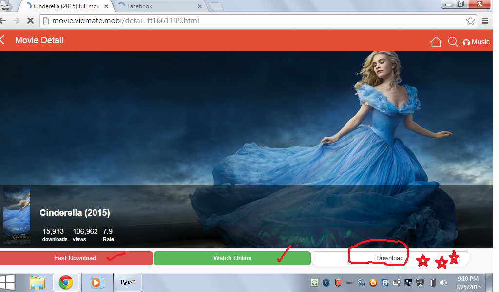Open the S with laptop tray icon

click(x=361, y=282)
